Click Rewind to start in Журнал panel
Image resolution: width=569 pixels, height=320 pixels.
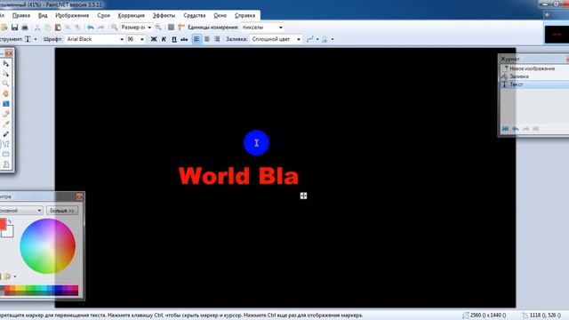pyautogui.click(x=505, y=129)
